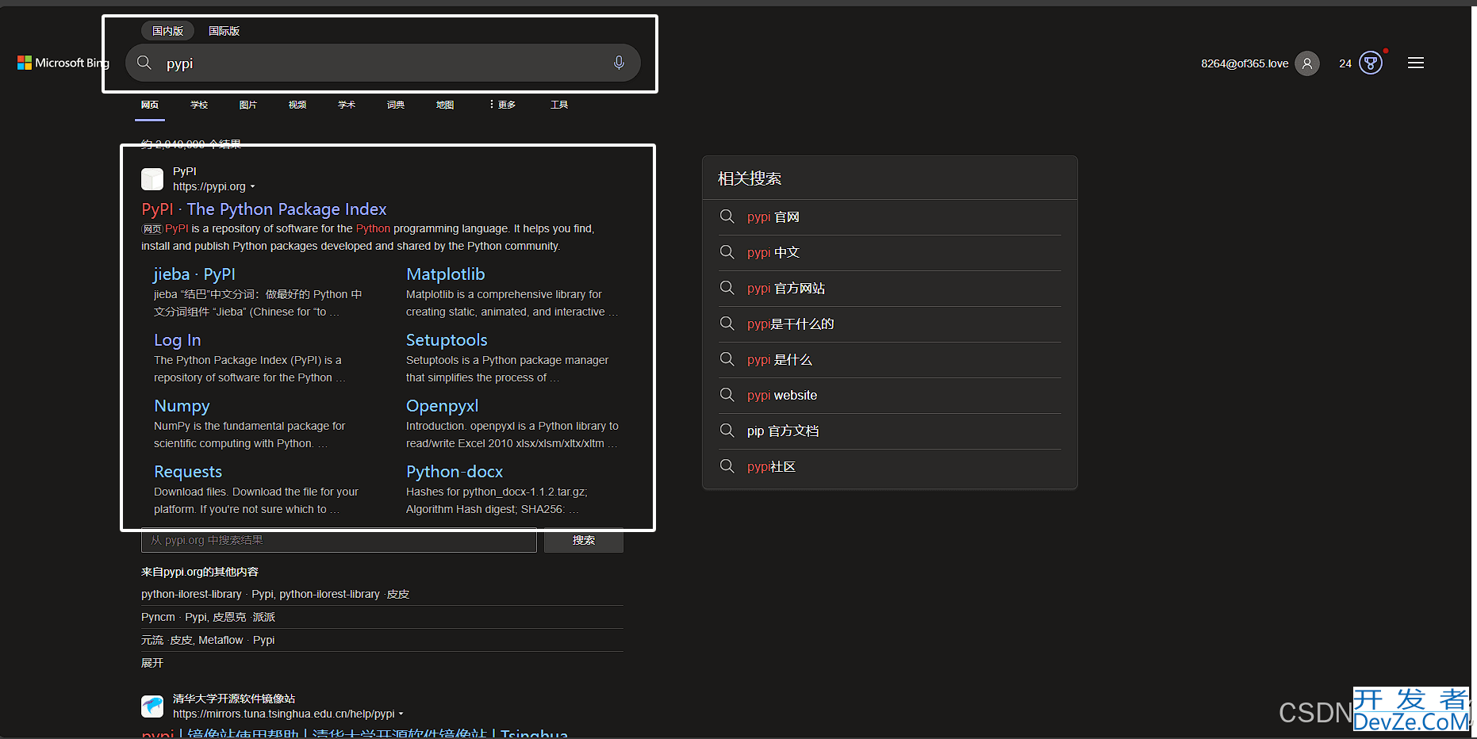
Task: Click into the main Bing search box
Action: coord(383,63)
